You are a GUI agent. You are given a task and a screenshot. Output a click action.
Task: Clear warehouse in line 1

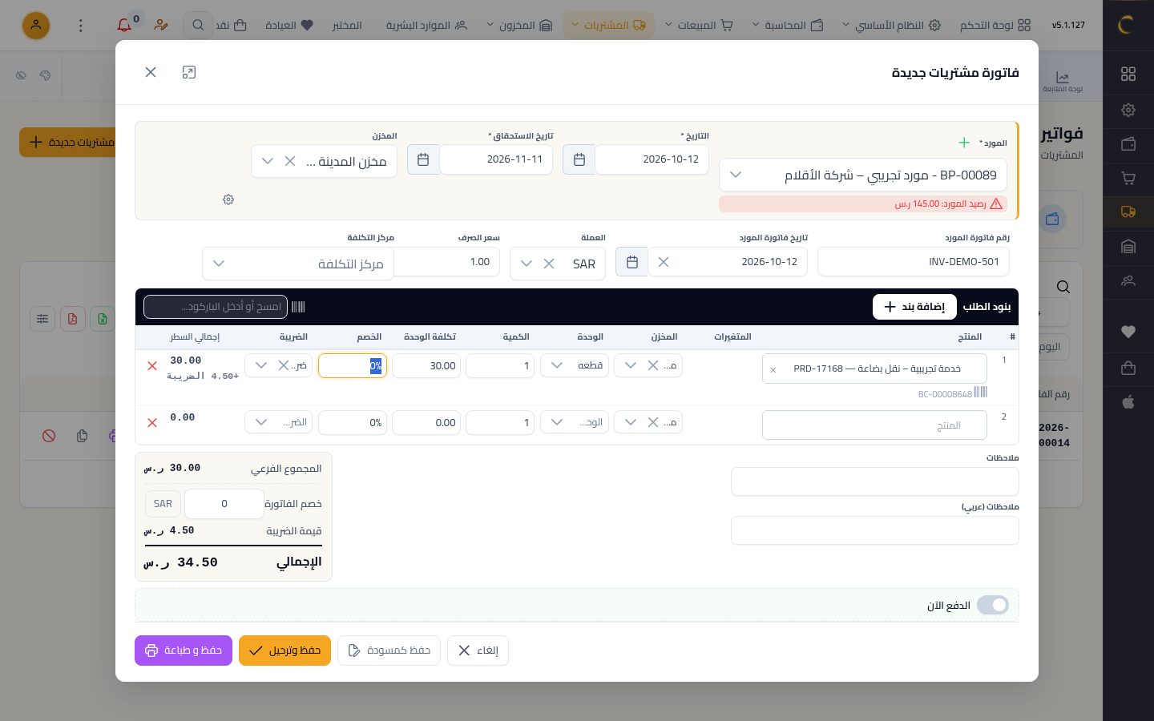point(653,365)
